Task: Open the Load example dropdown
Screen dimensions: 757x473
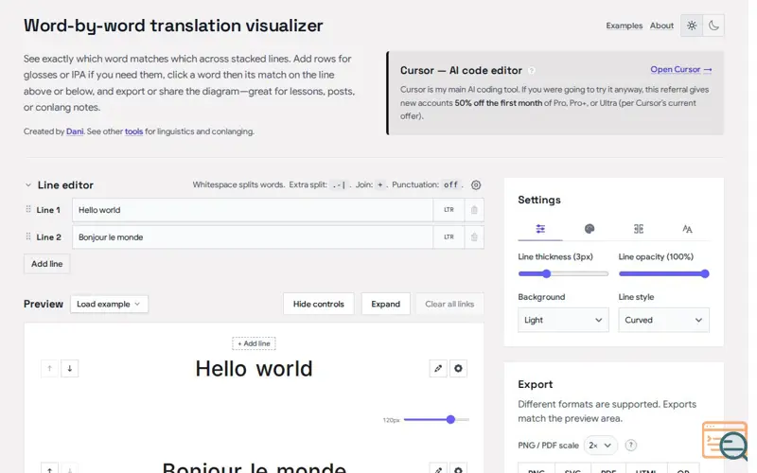Action: pyautogui.click(x=109, y=304)
